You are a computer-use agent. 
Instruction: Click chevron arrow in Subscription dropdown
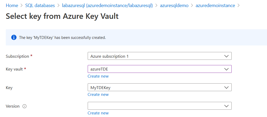[x=226, y=56]
